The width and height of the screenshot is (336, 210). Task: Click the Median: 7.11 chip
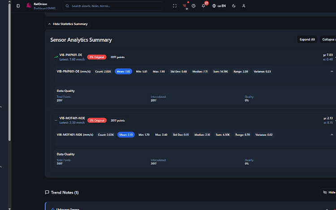(x=200, y=72)
